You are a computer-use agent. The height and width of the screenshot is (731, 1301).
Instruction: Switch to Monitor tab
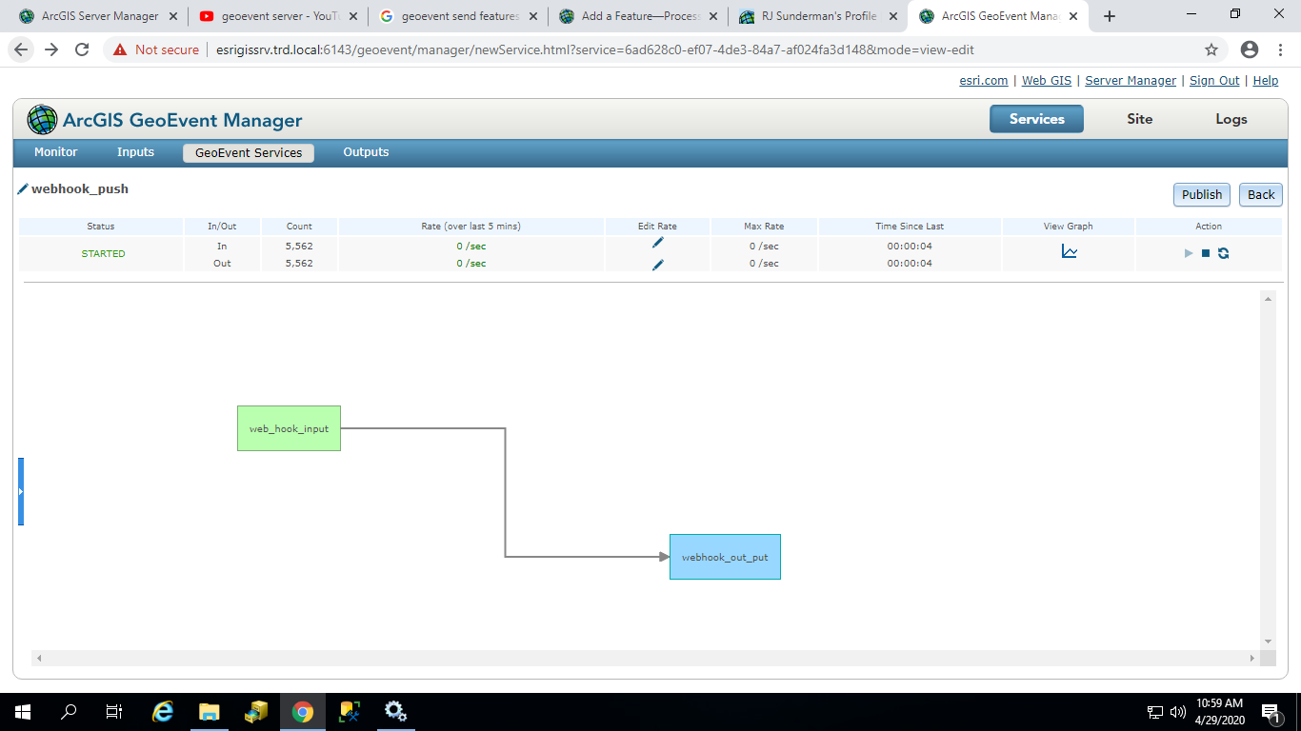point(56,152)
